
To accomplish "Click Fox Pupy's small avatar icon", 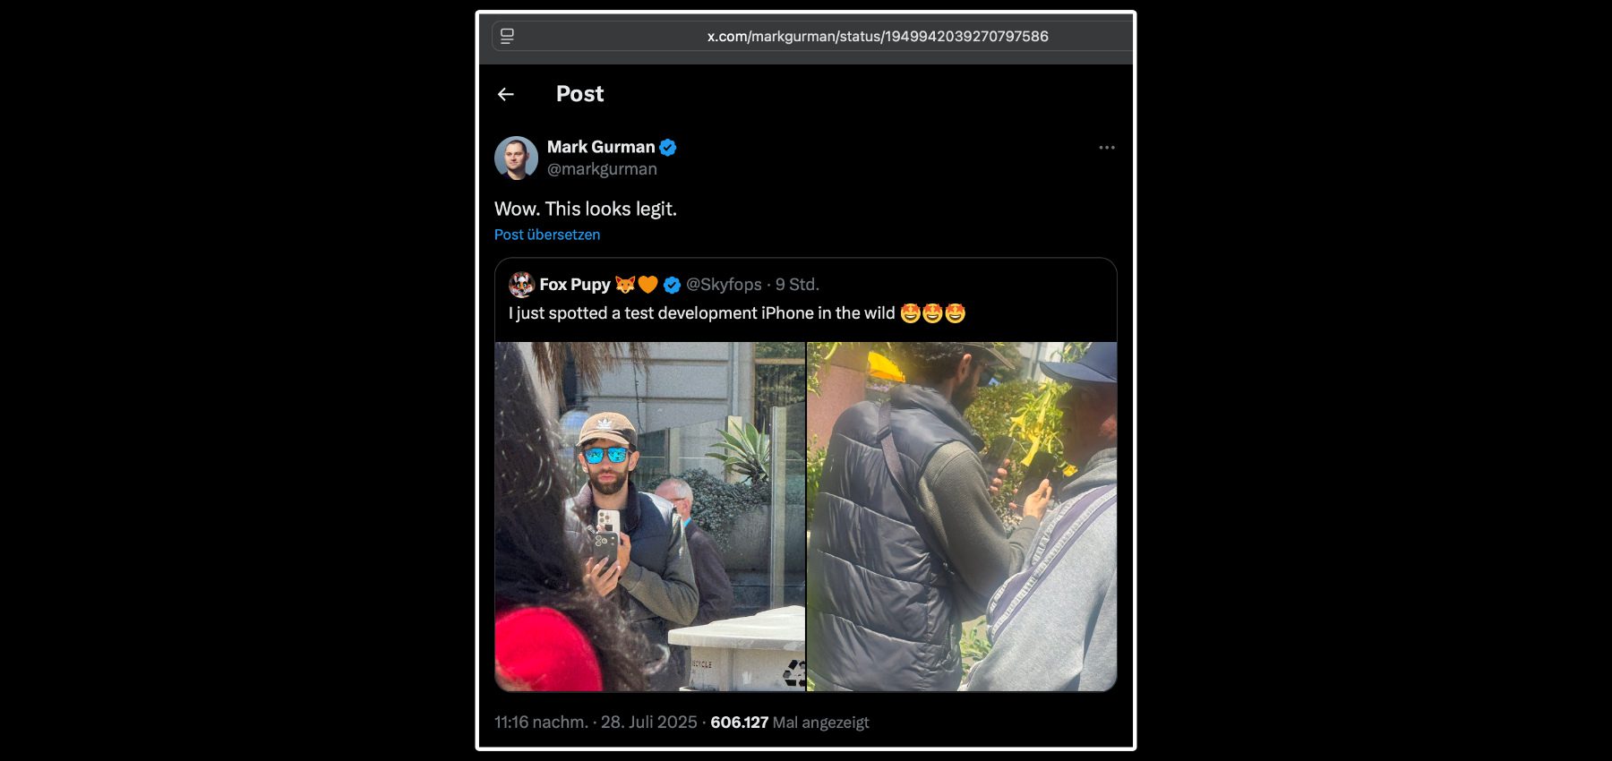I will pyautogui.click(x=521, y=285).
